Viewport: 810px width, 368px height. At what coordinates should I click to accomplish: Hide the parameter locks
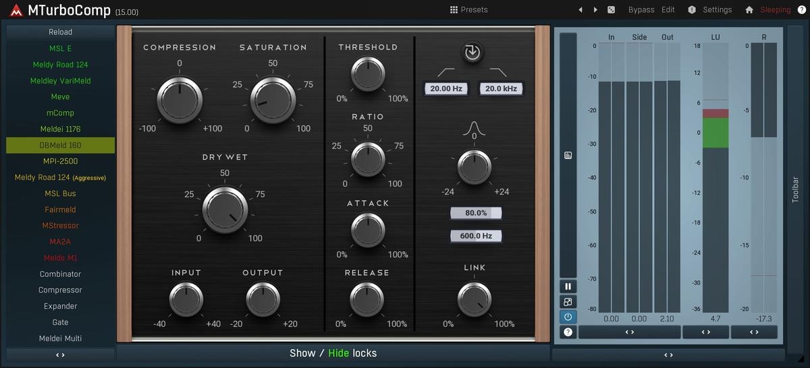338,353
